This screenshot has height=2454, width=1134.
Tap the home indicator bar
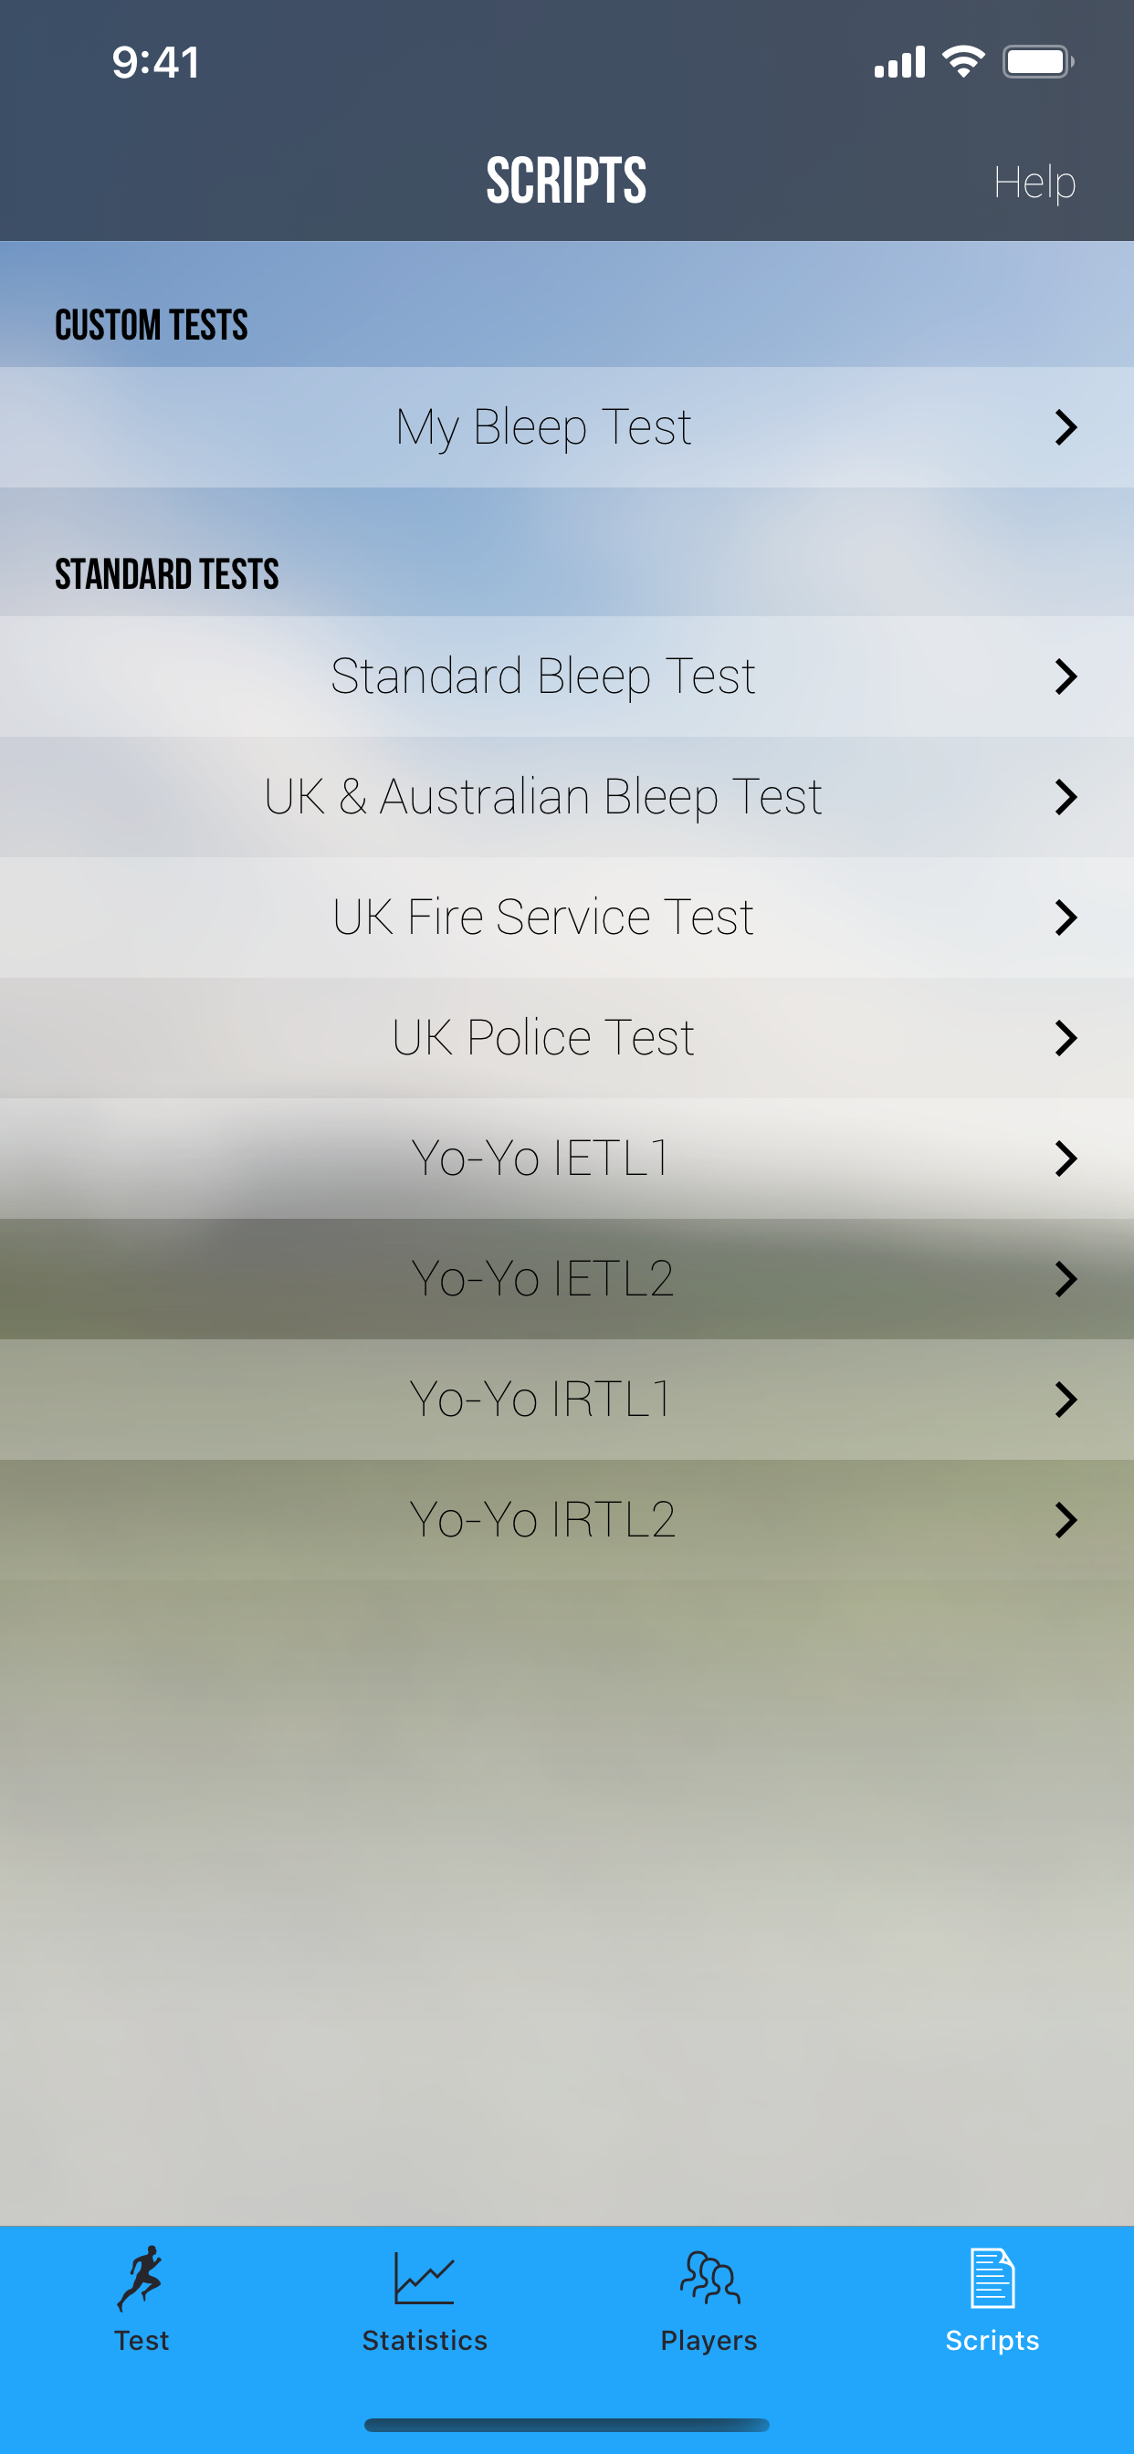pos(566,2425)
